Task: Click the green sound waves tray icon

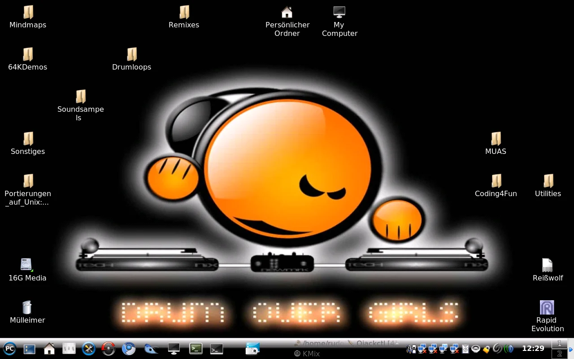Action: click(509, 349)
